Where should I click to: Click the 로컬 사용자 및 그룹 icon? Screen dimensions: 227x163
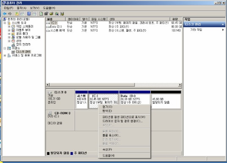pyautogui.click(x=13, y=37)
